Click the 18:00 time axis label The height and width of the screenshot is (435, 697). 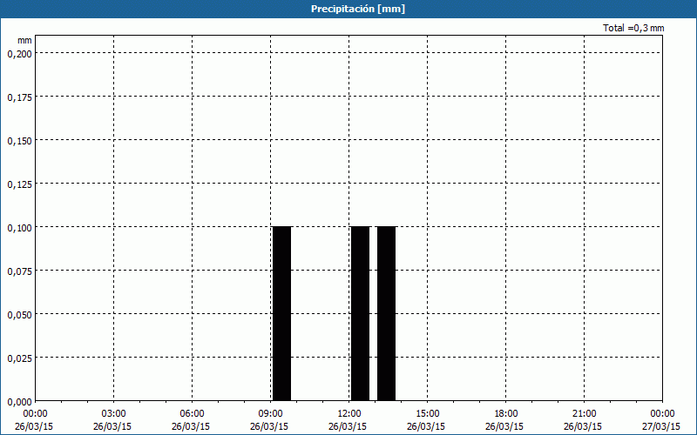(x=506, y=414)
